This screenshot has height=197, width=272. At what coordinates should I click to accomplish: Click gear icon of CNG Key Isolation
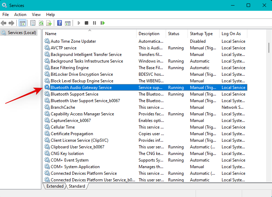point(47,153)
